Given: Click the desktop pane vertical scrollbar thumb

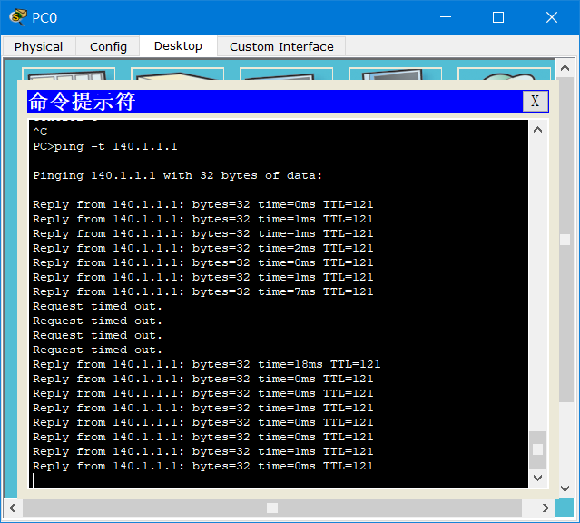Looking at the screenshot, I should tap(565, 240).
